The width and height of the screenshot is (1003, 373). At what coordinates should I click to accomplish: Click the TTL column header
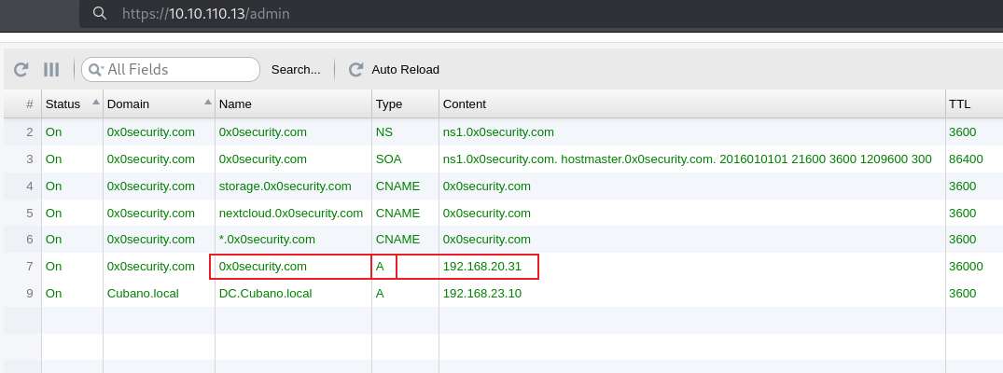pyautogui.click(x=959, y=104)
